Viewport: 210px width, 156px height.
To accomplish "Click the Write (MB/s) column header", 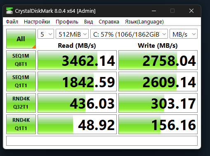I will [158, 46].
